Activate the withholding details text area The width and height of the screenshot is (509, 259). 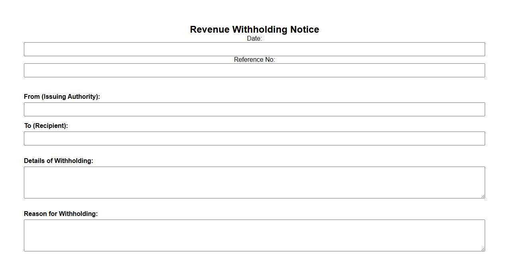[x=254, y=182]
